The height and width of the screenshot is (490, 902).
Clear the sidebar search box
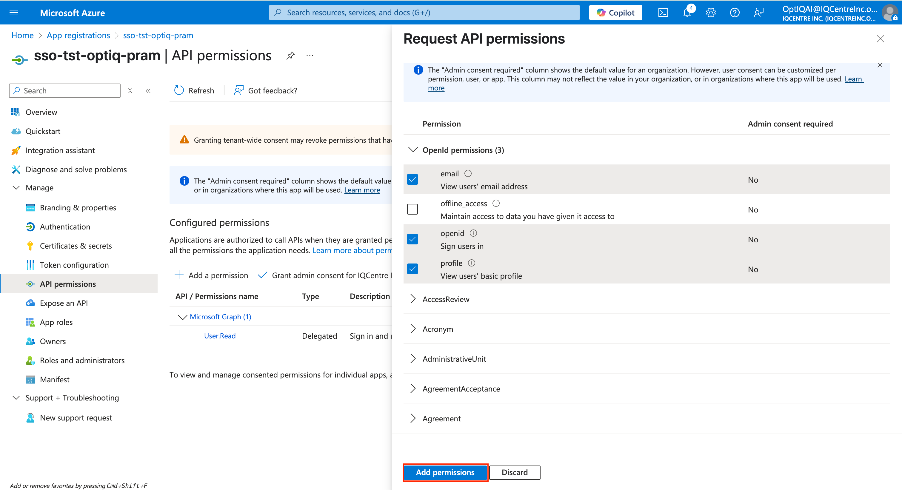[x=130, y=91]
